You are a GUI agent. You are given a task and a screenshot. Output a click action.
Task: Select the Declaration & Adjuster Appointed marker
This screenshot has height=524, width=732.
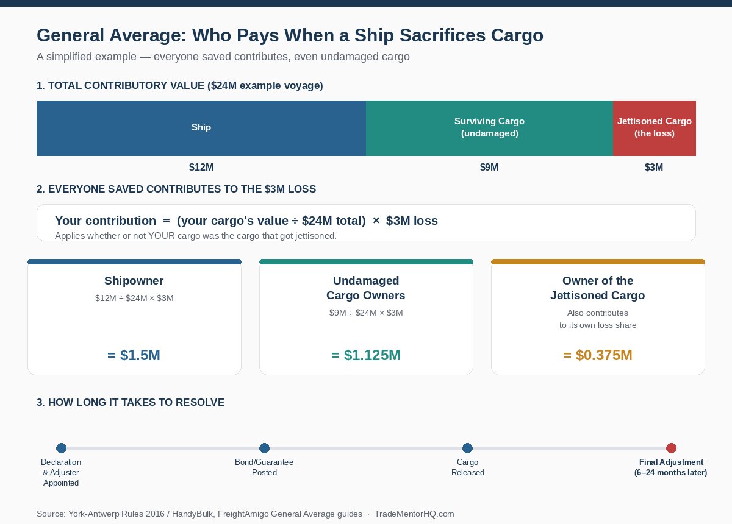point(61,448)
